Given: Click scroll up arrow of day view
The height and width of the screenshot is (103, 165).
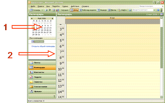Looking at the screenshot, I should coord(161,18).
